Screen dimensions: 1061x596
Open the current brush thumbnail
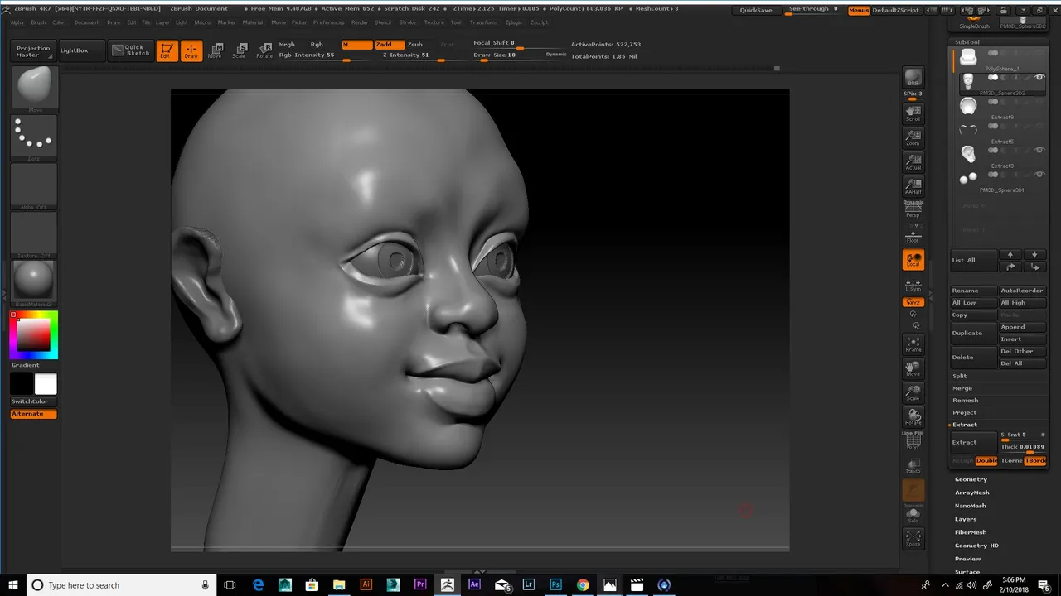tap(34, 88)
